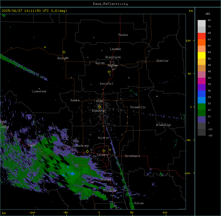
Task: Click the Ponoka city label
Action: [123, 35]
